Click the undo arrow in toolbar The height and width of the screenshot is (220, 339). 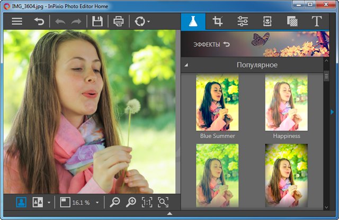point(59,22)
